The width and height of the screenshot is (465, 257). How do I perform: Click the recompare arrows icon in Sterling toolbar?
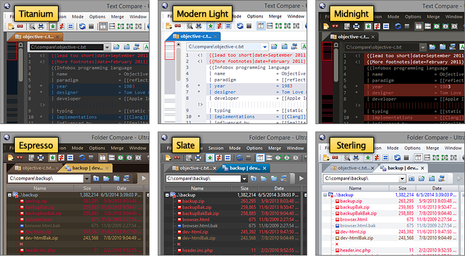tap(398, 158)
